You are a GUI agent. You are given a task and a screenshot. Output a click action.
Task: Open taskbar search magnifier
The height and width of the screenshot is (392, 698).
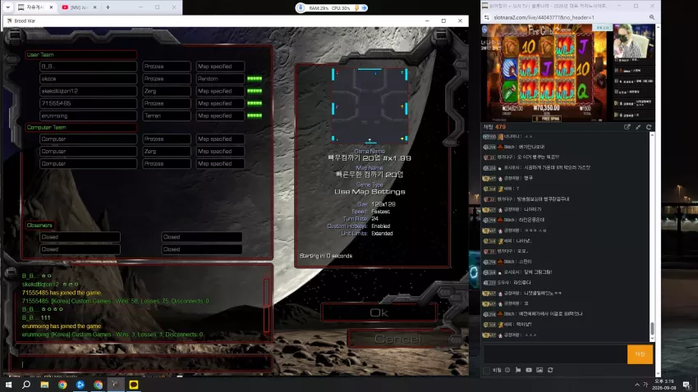(26, 385)
